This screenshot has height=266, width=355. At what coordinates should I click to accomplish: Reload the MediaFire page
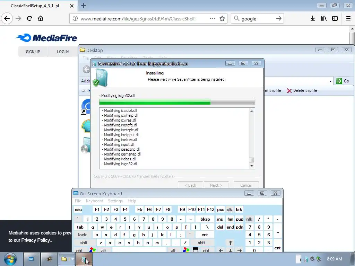pyautogui.click(x=29, y=18)
